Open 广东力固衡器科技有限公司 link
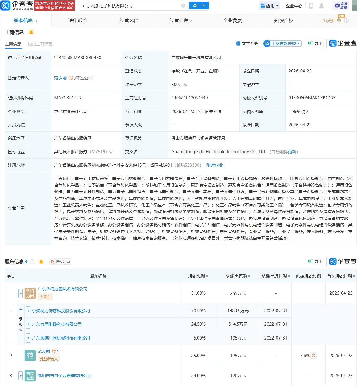 [x=57, y=324]
